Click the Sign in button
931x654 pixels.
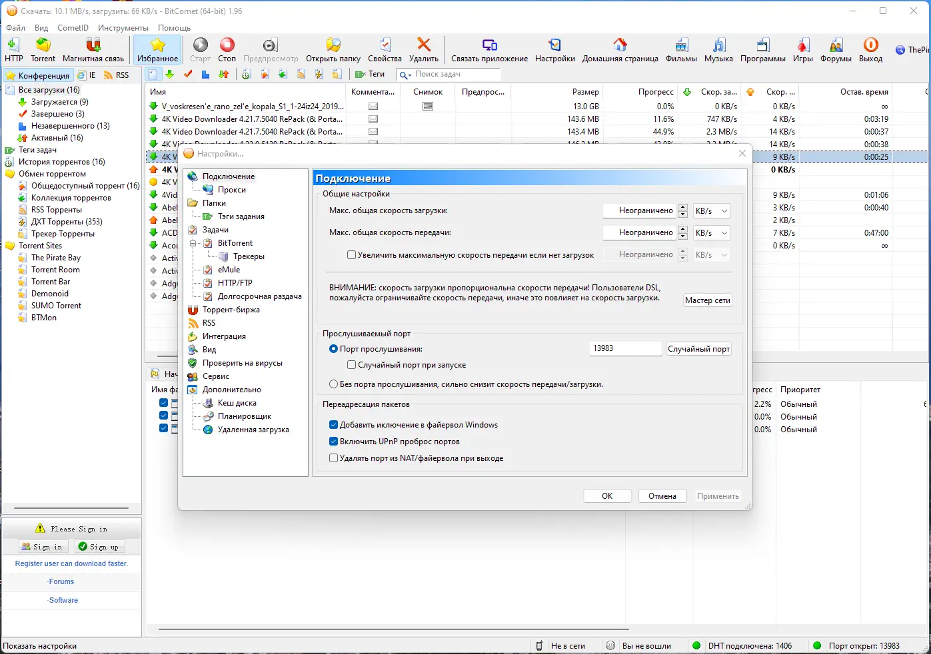pos(42,547)
